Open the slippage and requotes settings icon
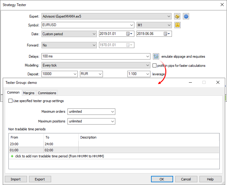The image size is (227, 185). coord(156,57)
